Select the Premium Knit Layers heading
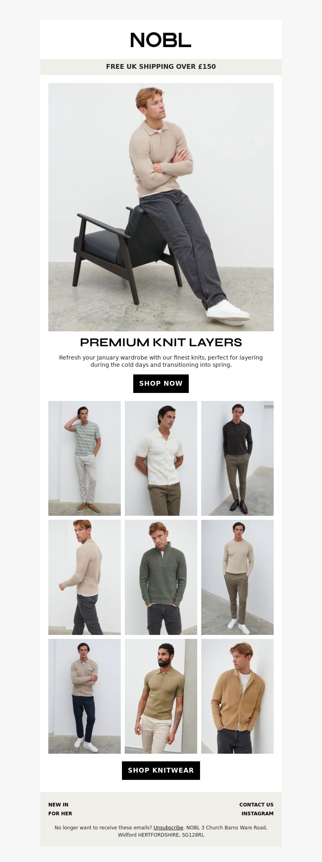Image resolution: width=322 pixels, height=862 pixels. (161, 342)
